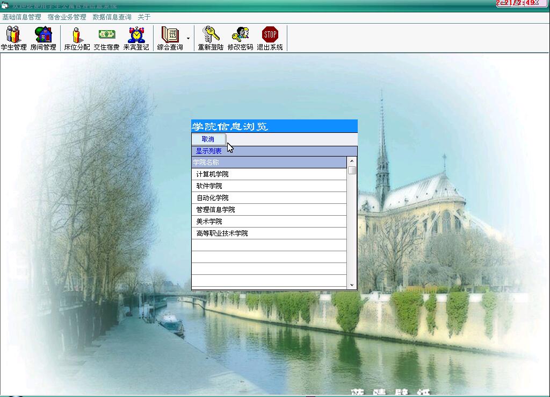Open the 来宾登记 visitor registration tool
This screenshot has width=550, height=397.
coord(136,38)
